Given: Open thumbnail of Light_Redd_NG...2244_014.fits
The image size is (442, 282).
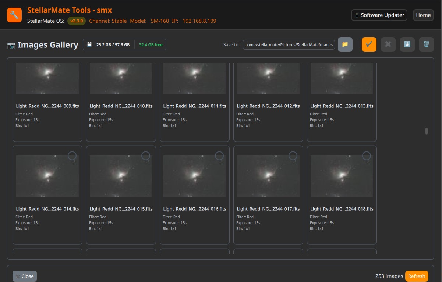Looking at the screenshot, I should 47,176.
